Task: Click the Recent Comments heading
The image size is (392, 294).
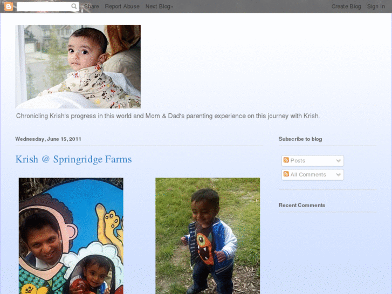Action: tap(302, 205)
